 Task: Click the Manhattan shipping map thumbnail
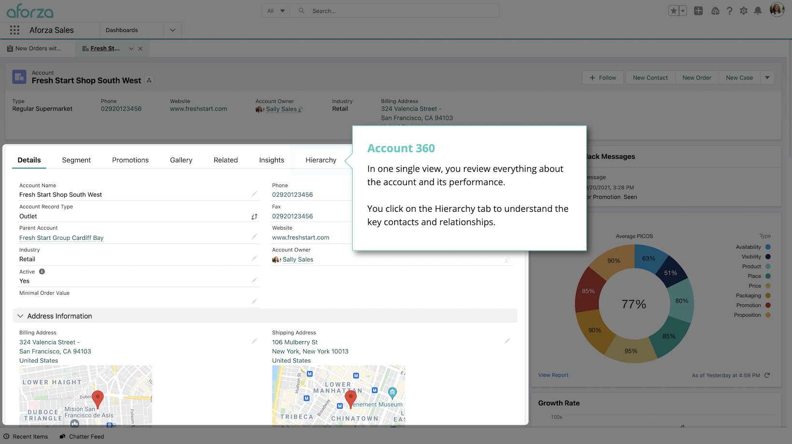coord(338,395)
